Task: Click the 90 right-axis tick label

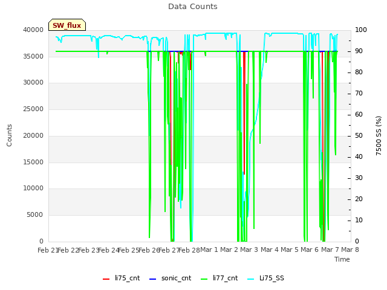Action: [359, 51]
